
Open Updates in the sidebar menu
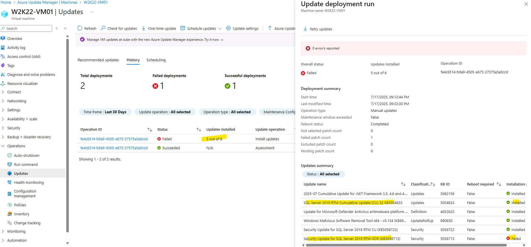pos(33,173)
